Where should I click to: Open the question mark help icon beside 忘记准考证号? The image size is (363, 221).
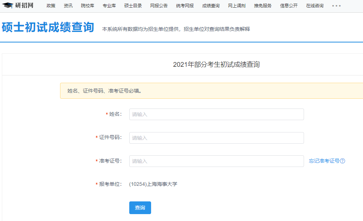342,161
